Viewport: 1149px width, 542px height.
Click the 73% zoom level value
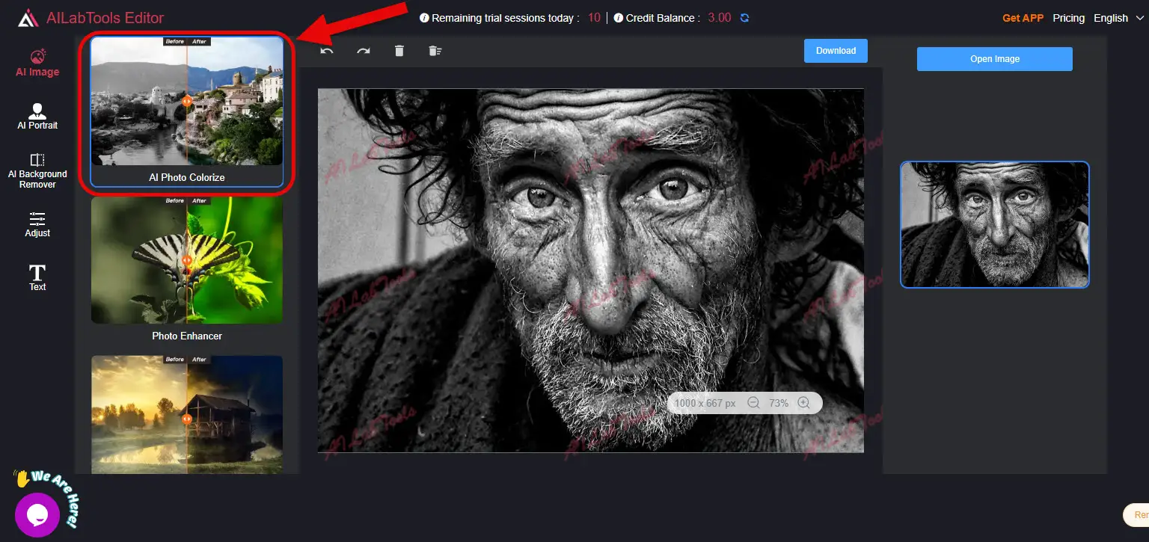click(779, 403)
